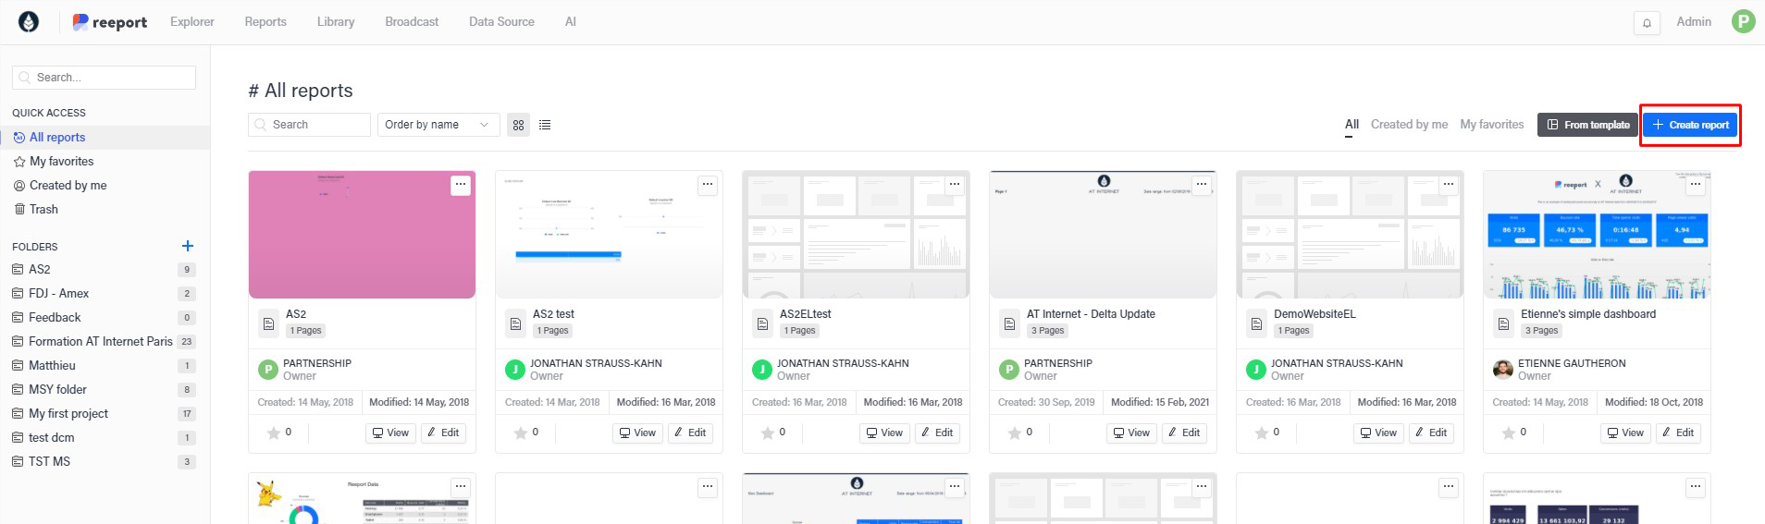Open the Order by name dropdown

pyautogui.click(x=438, y=125)
